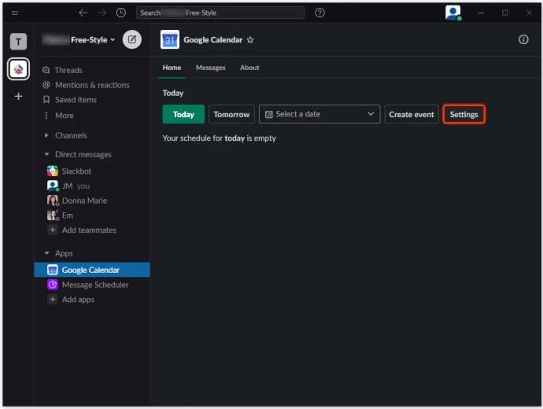Click the Add teammates plus icon

click(x=52, y=230)
